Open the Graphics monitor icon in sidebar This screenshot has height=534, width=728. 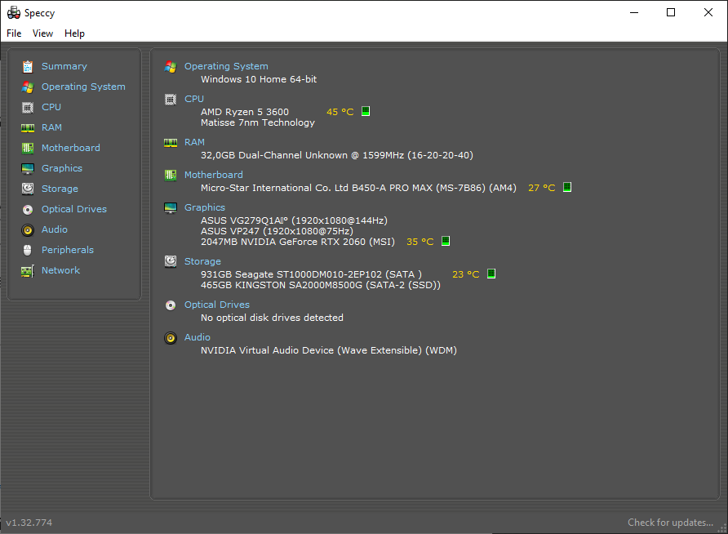point(28,168)
